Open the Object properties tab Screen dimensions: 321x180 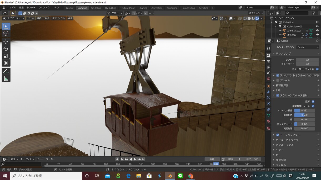(268, 86)
